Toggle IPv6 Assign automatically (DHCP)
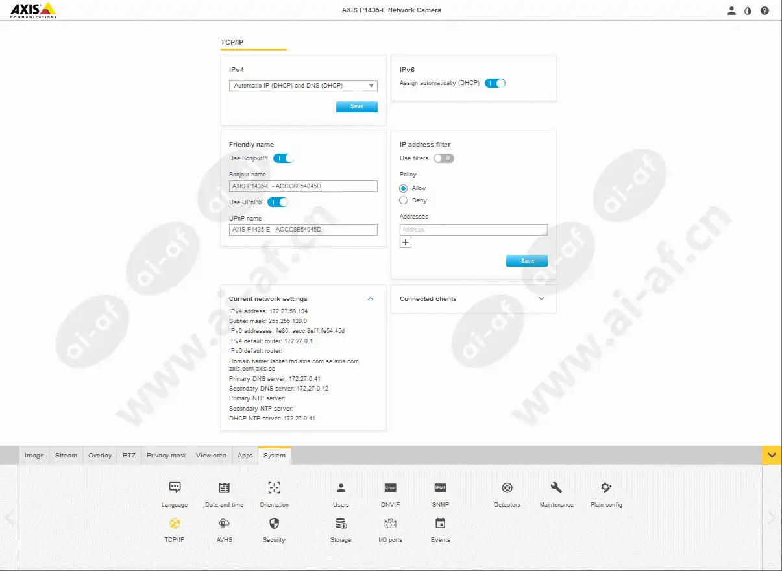Viewport: 782px width, 571px height. [x=495, y=83]
